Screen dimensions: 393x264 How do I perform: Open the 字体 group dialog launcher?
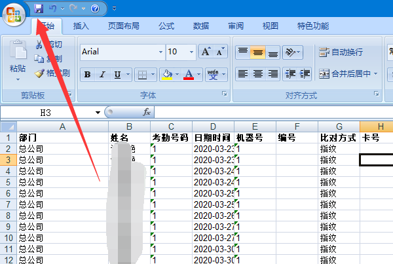[225, 94]
